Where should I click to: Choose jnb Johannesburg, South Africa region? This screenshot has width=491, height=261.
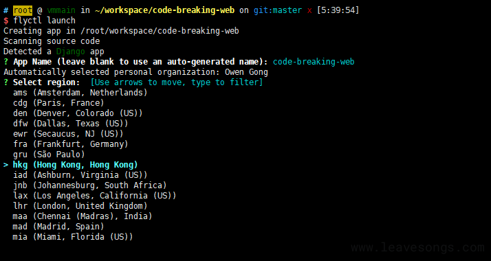click(x=90, y=185)
